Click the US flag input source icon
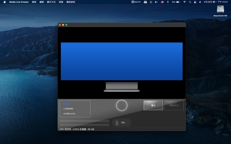This screenshot has width=231, height=144. (162, 2)
